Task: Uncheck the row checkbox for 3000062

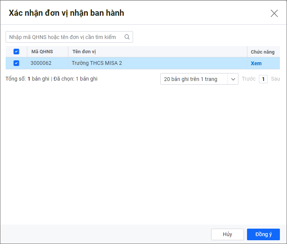Action: pos(16,63)
